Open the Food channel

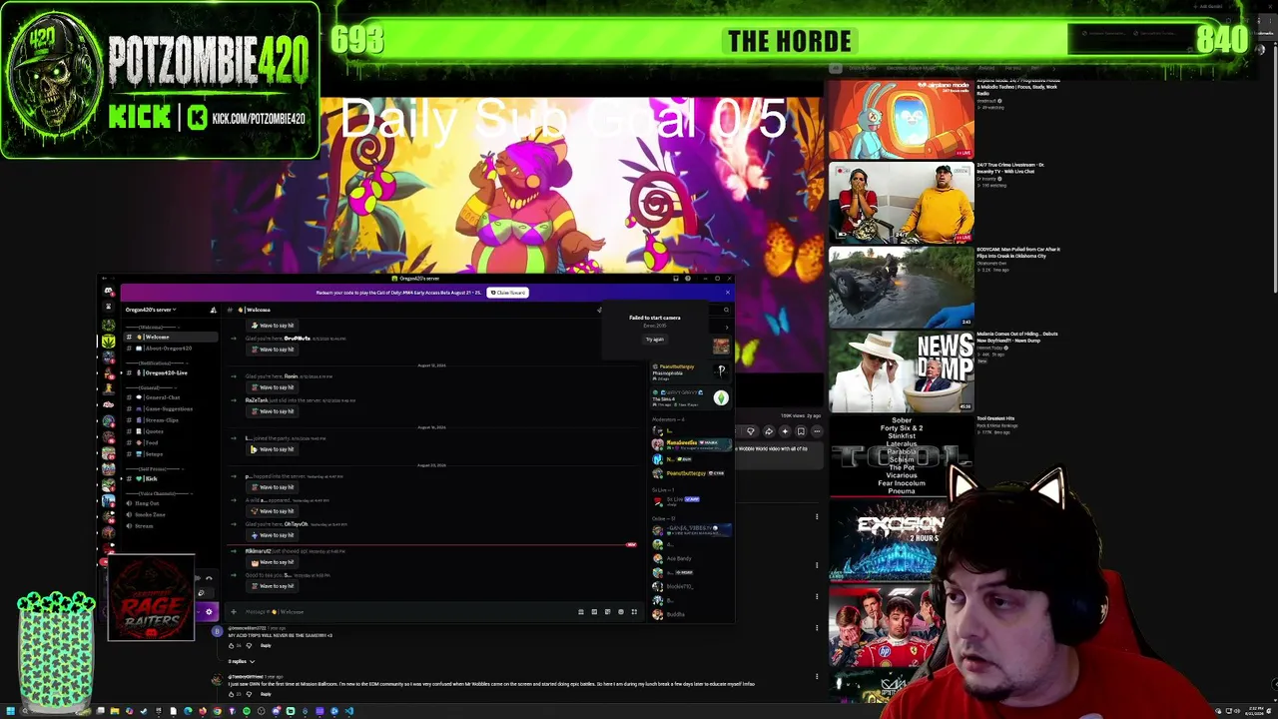point(169,442)
